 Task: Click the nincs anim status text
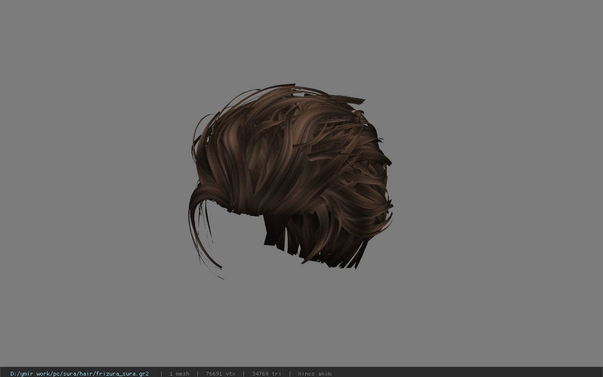coord(314,374)
